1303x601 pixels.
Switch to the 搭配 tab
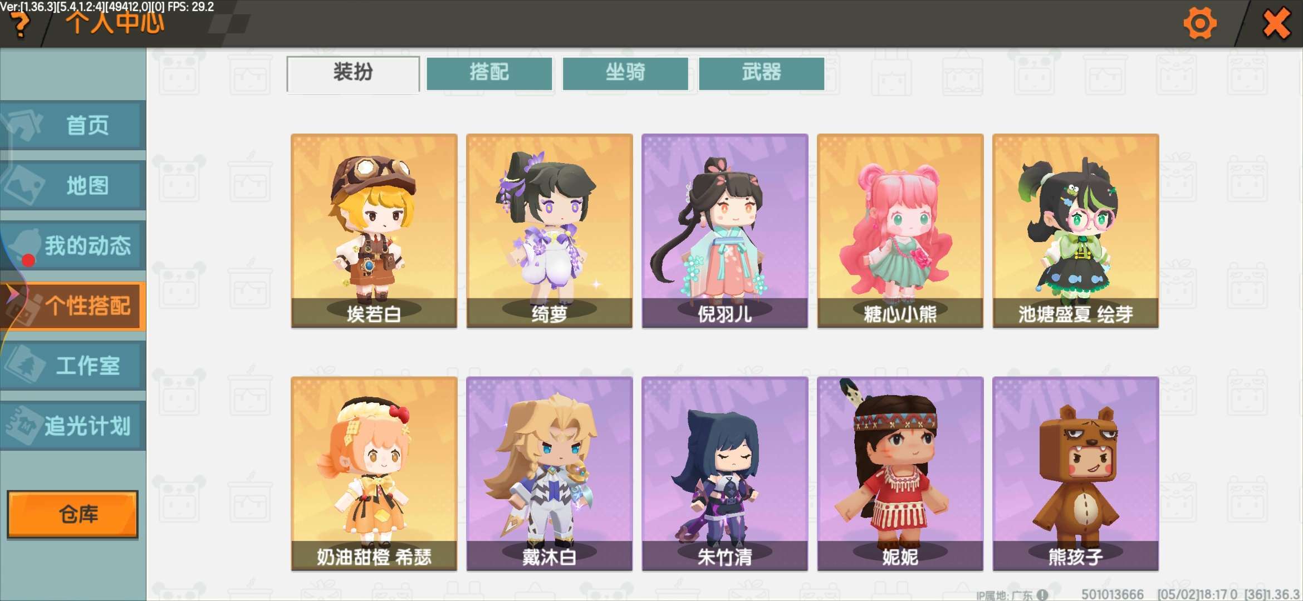489,73
